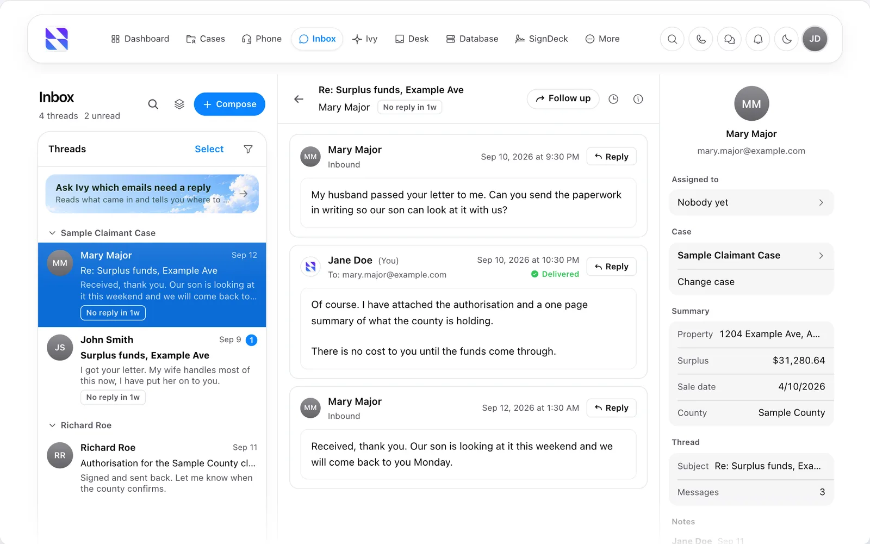
Task: Click Select in the Threads header
Action: pos(209,149)
